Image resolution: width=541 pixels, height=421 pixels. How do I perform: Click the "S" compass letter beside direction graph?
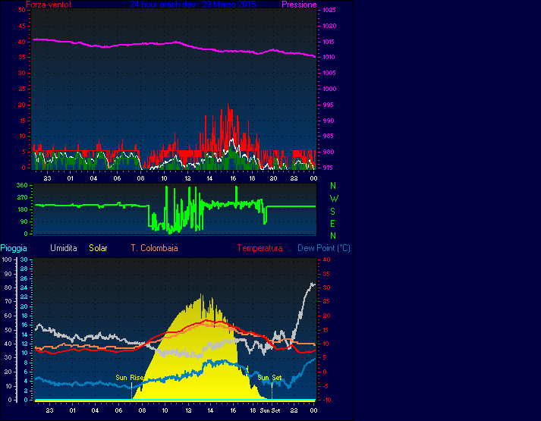332,212
